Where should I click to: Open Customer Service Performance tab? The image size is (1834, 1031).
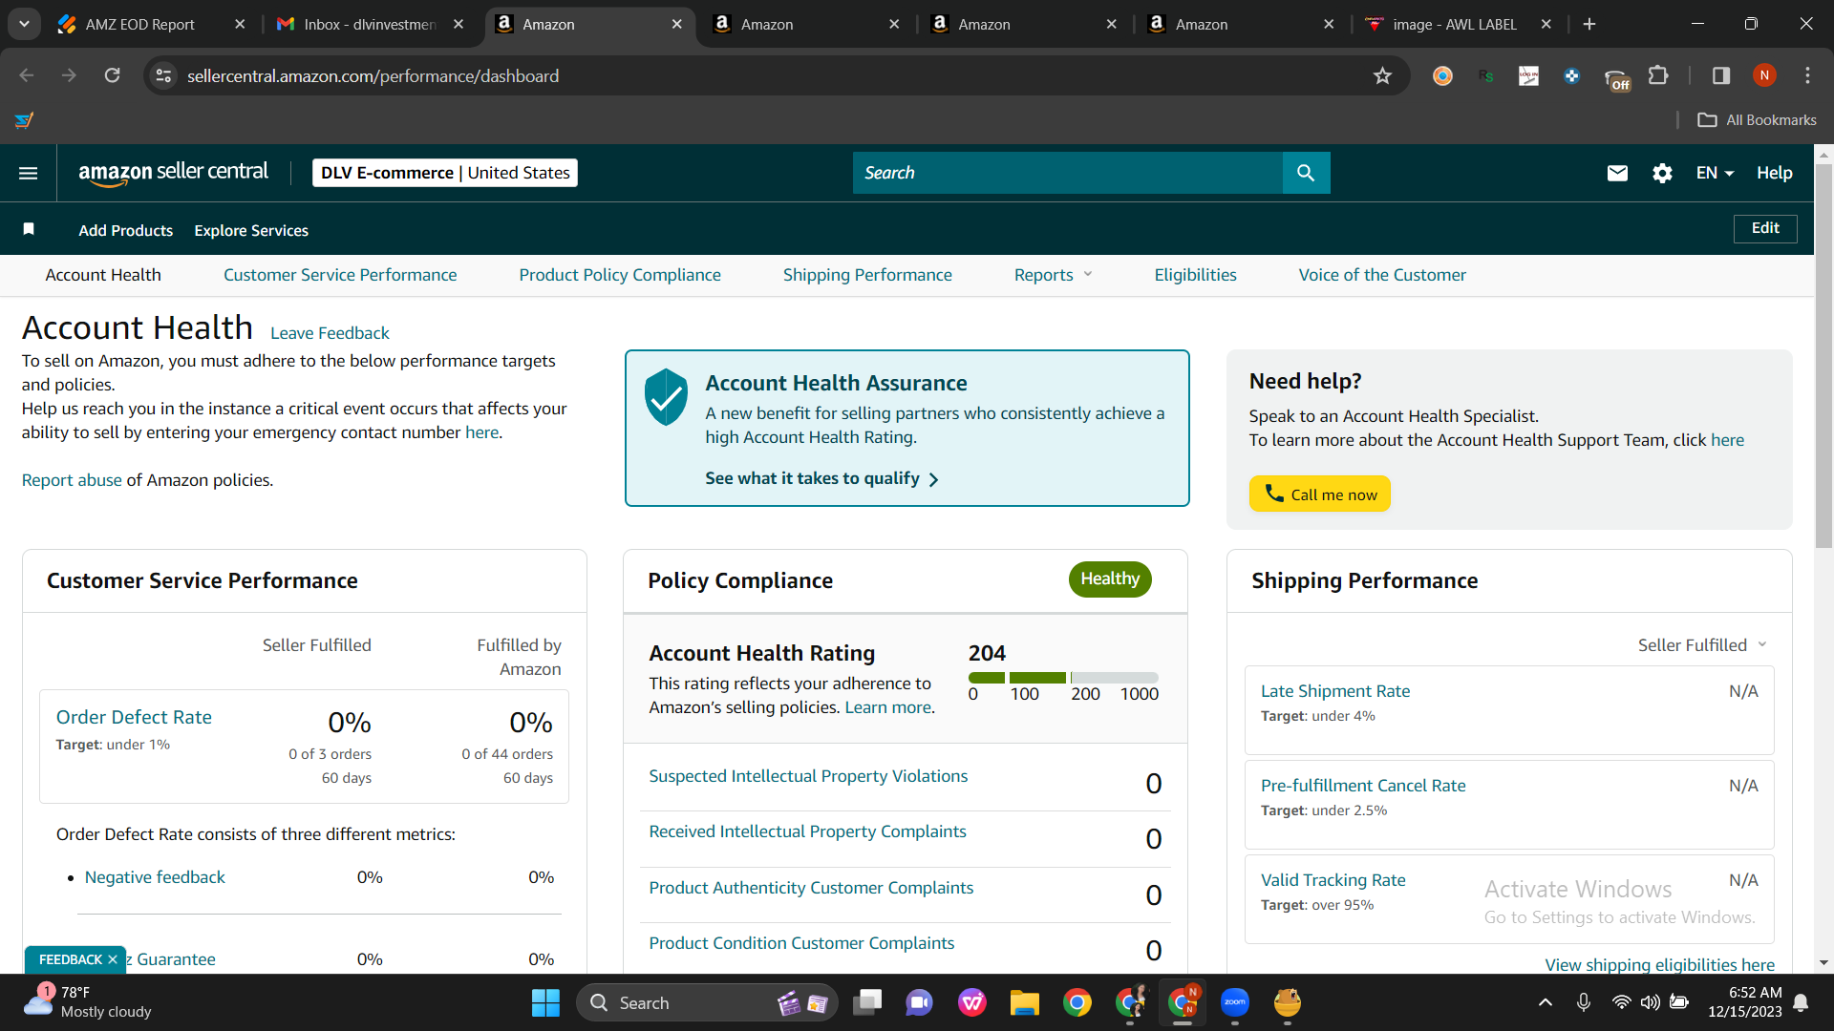pos(340,275)
